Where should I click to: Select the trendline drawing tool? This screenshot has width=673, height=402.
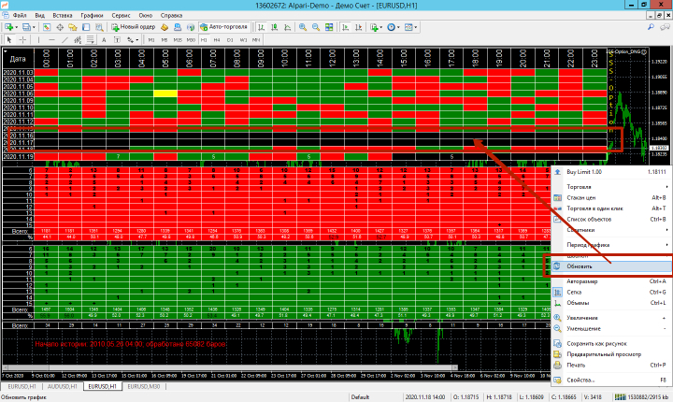[x=63, y=41]
